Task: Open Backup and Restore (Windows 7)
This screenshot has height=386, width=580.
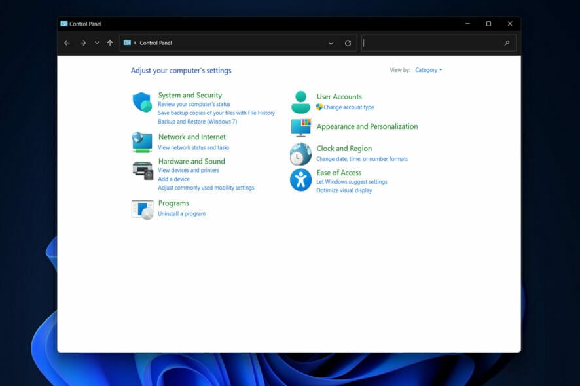Action: pos(197,122)
